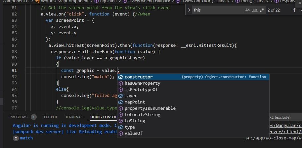Click the "if (value.layer == a.graphicsLayer)" line
The width and height of the screenshot is (302, 148).
(x=100, y=58)
